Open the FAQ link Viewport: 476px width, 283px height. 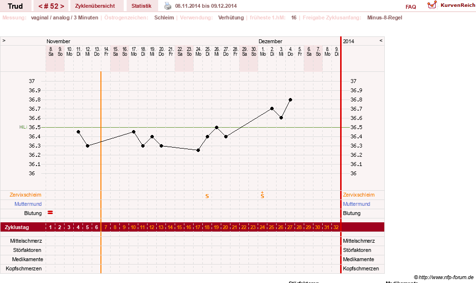[410, 7]
